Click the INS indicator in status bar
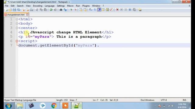Image resolution: width=195 pixels, height=109 pixels. (x=184, y=100)
